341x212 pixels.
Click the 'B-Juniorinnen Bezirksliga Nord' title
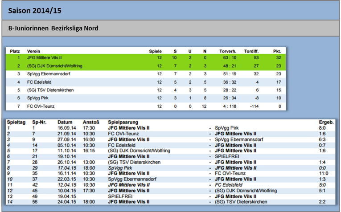(x=53, y=28)
